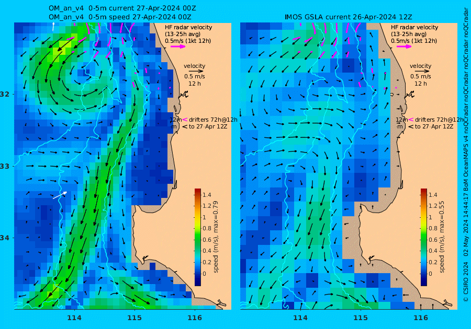Click longitude label 114 under left map
The image size is (471, 329).
(74, 318)
